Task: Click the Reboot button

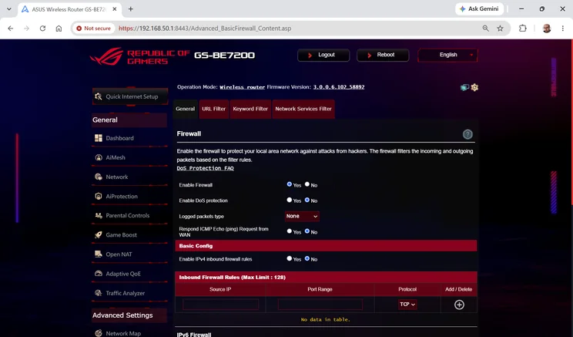Action: click(383, 55)
